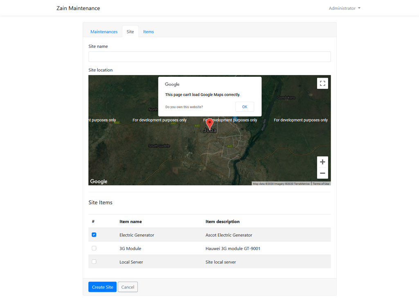Click the 'South Gudele' map label
Image resolution: width=419 pixels, height=302 pixels.
pos(159,145)
